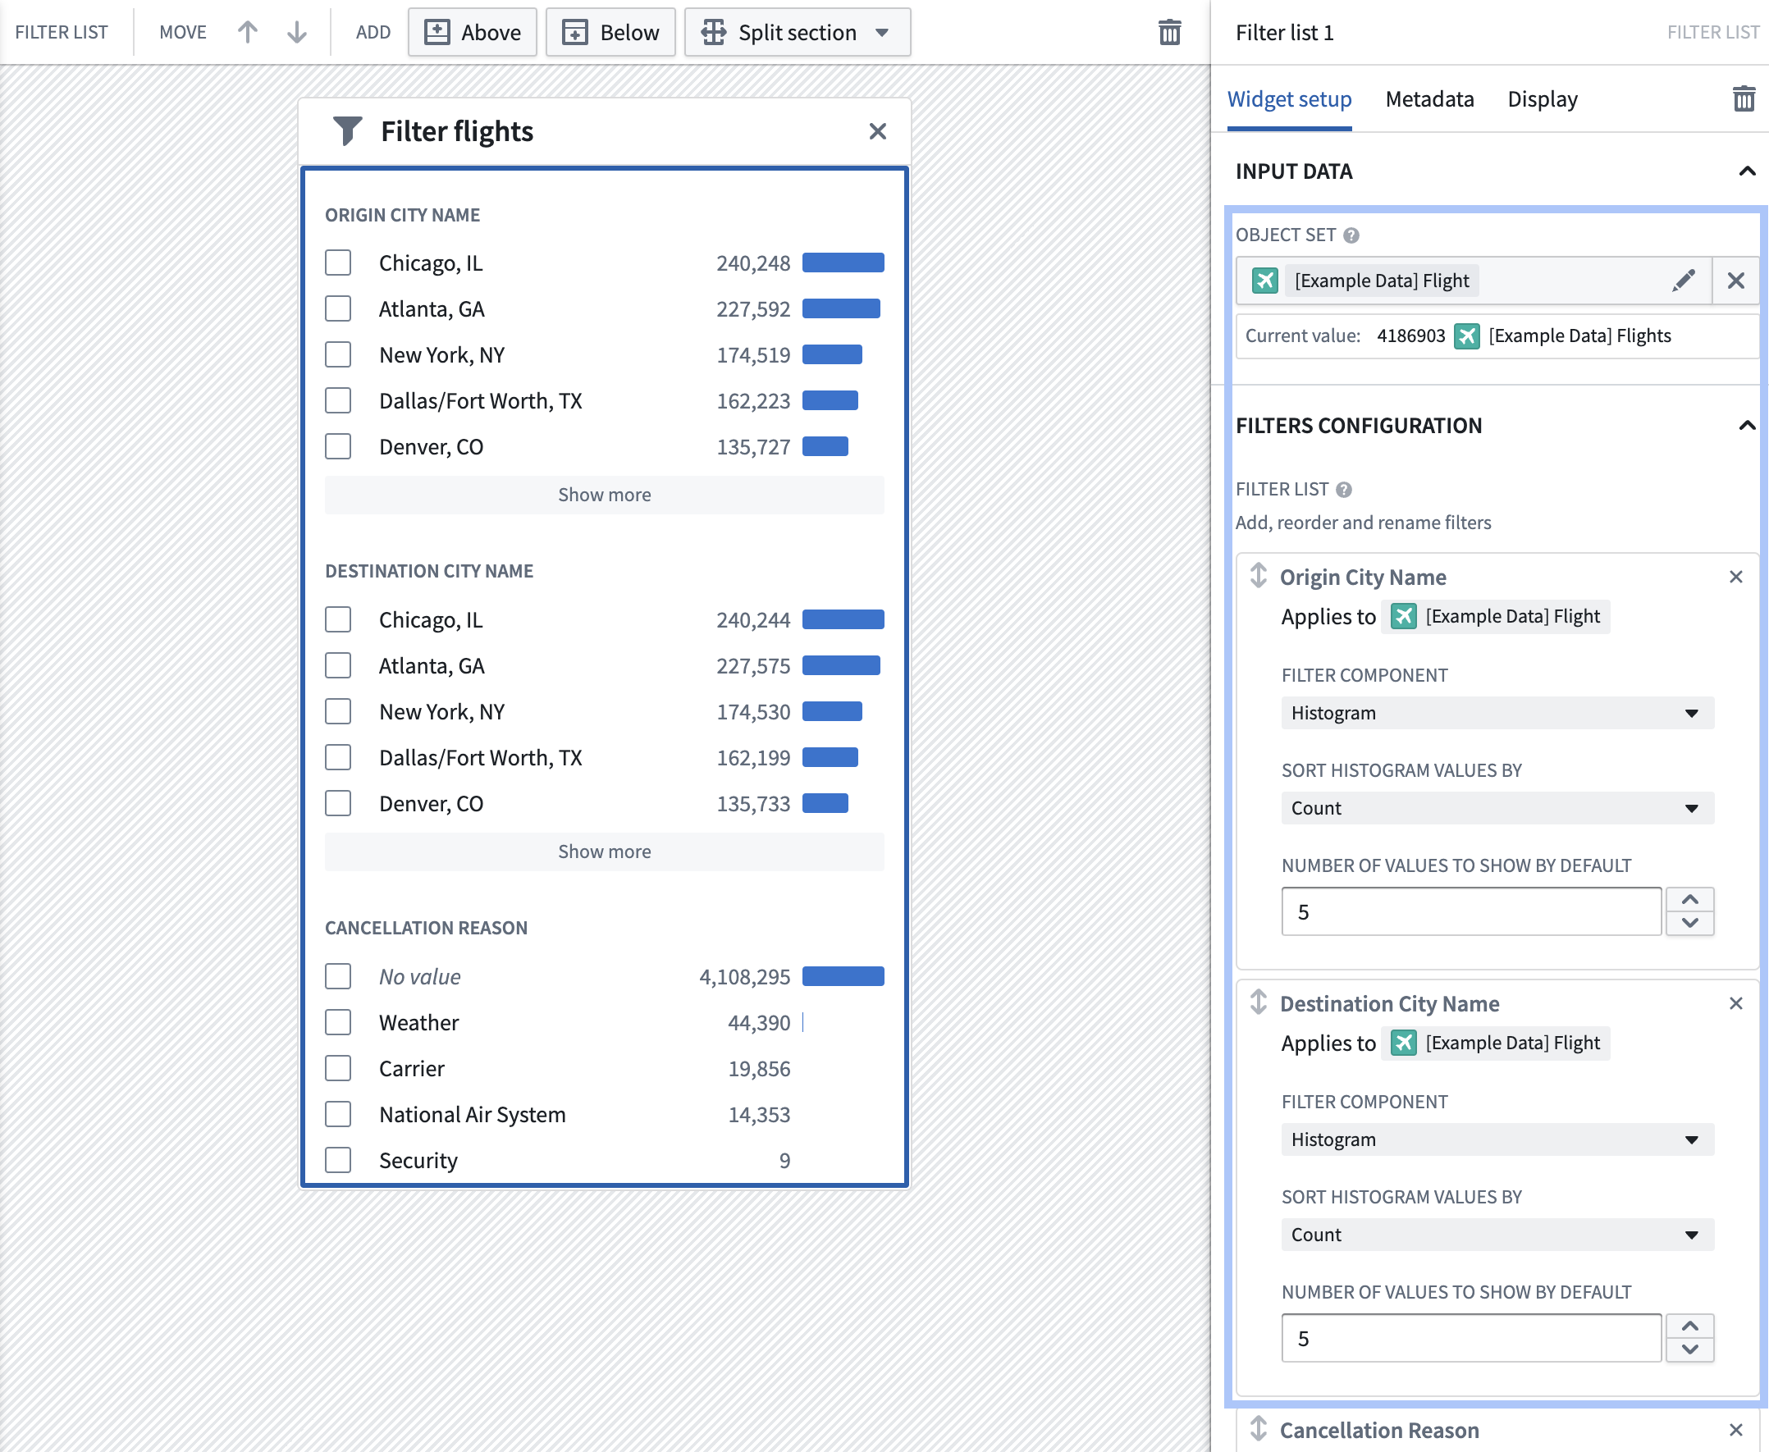The height and width of the screenshot is (1452, 1769).
Task: Increment origin number of values stepper
Action: (x=1689, y=899)
